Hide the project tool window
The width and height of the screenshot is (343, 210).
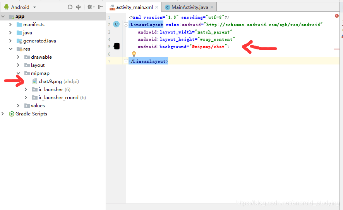click(x=100, y=7)
